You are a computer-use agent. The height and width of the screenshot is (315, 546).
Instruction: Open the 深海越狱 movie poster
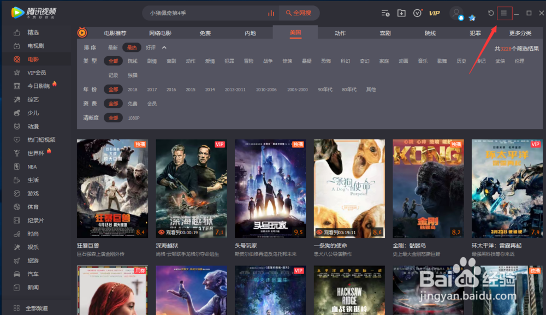click(x=192, y=189)
